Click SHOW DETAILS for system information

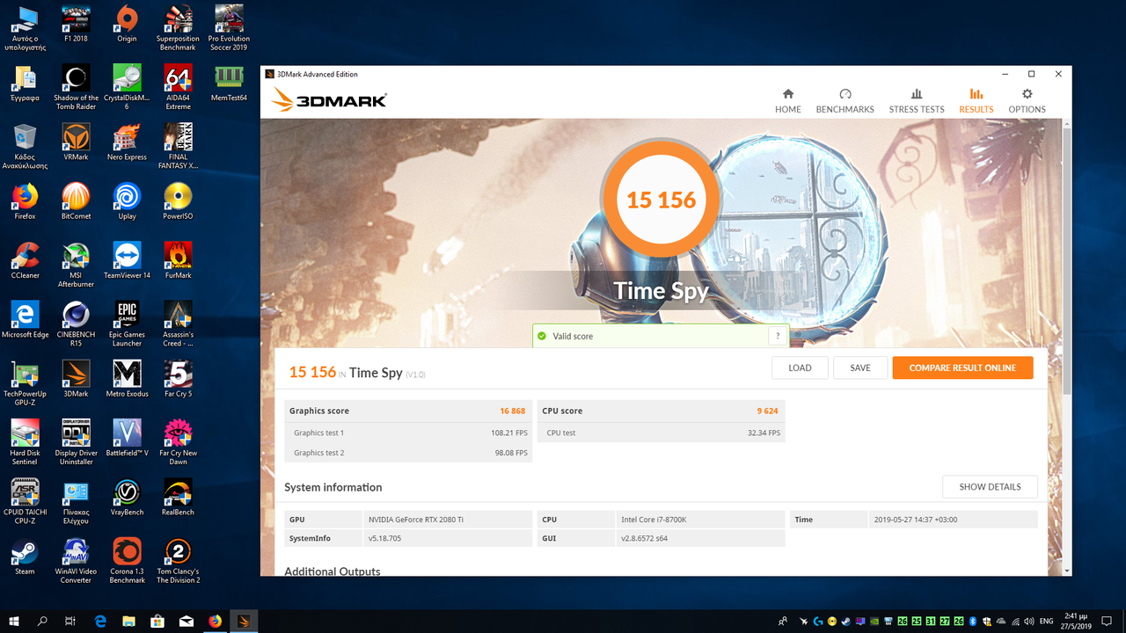pos(990,486)
